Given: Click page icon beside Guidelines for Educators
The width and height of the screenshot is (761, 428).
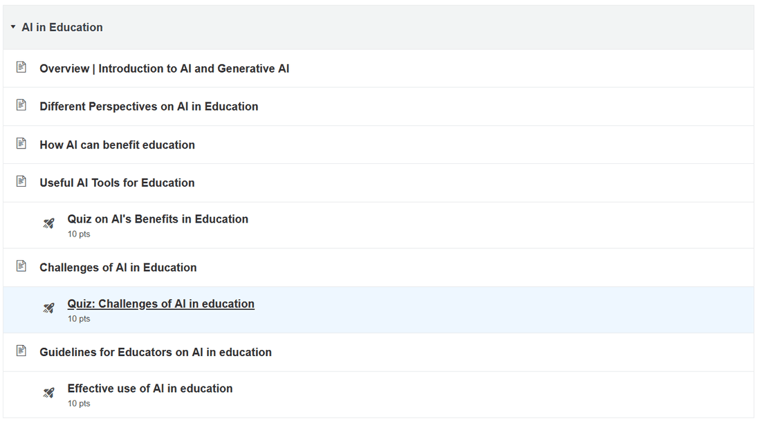Looking at the screenshot, I should click(x=21, y=351).
